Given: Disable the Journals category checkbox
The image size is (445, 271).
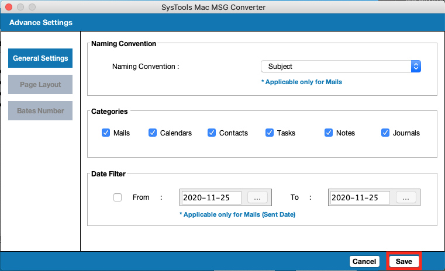Looking at the screenshot, I should click(x=385, y=133).
